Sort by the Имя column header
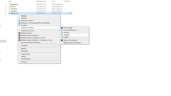The height and width of the screenshot is (96, 171). coord(10,1)
